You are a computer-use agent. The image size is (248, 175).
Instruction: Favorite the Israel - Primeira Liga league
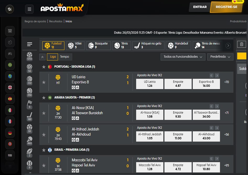tap(44, 150)
